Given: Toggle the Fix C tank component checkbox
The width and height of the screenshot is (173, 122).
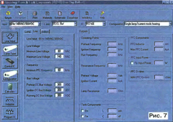Looking at the screenshot, I should click(83, 117).
